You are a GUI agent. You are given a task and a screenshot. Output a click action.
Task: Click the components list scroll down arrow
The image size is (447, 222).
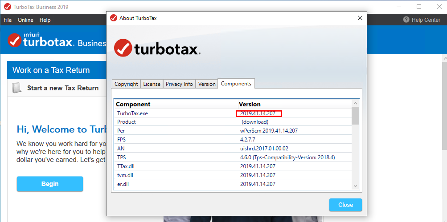(355, 186)
